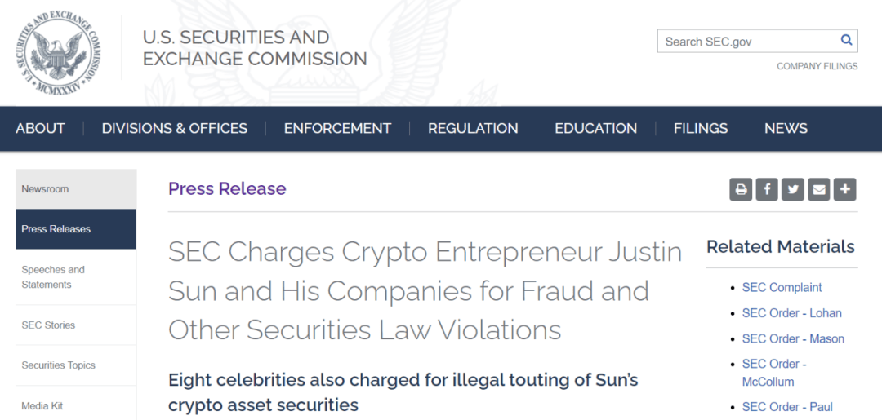Open the Company Filings link
882x420 pixels.
tap(817, 66)
